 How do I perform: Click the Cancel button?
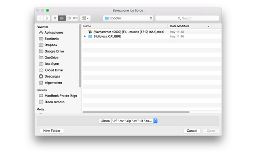tap(192, 131)
